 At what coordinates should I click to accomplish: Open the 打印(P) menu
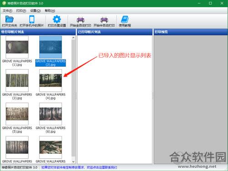[21, 11]
